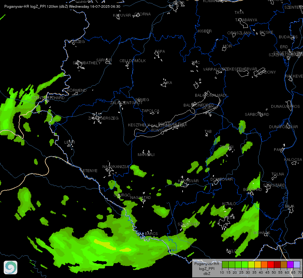
Task: Pick the 40-45 dBZ orange legend swatch
Action: (x=264, y=265)
